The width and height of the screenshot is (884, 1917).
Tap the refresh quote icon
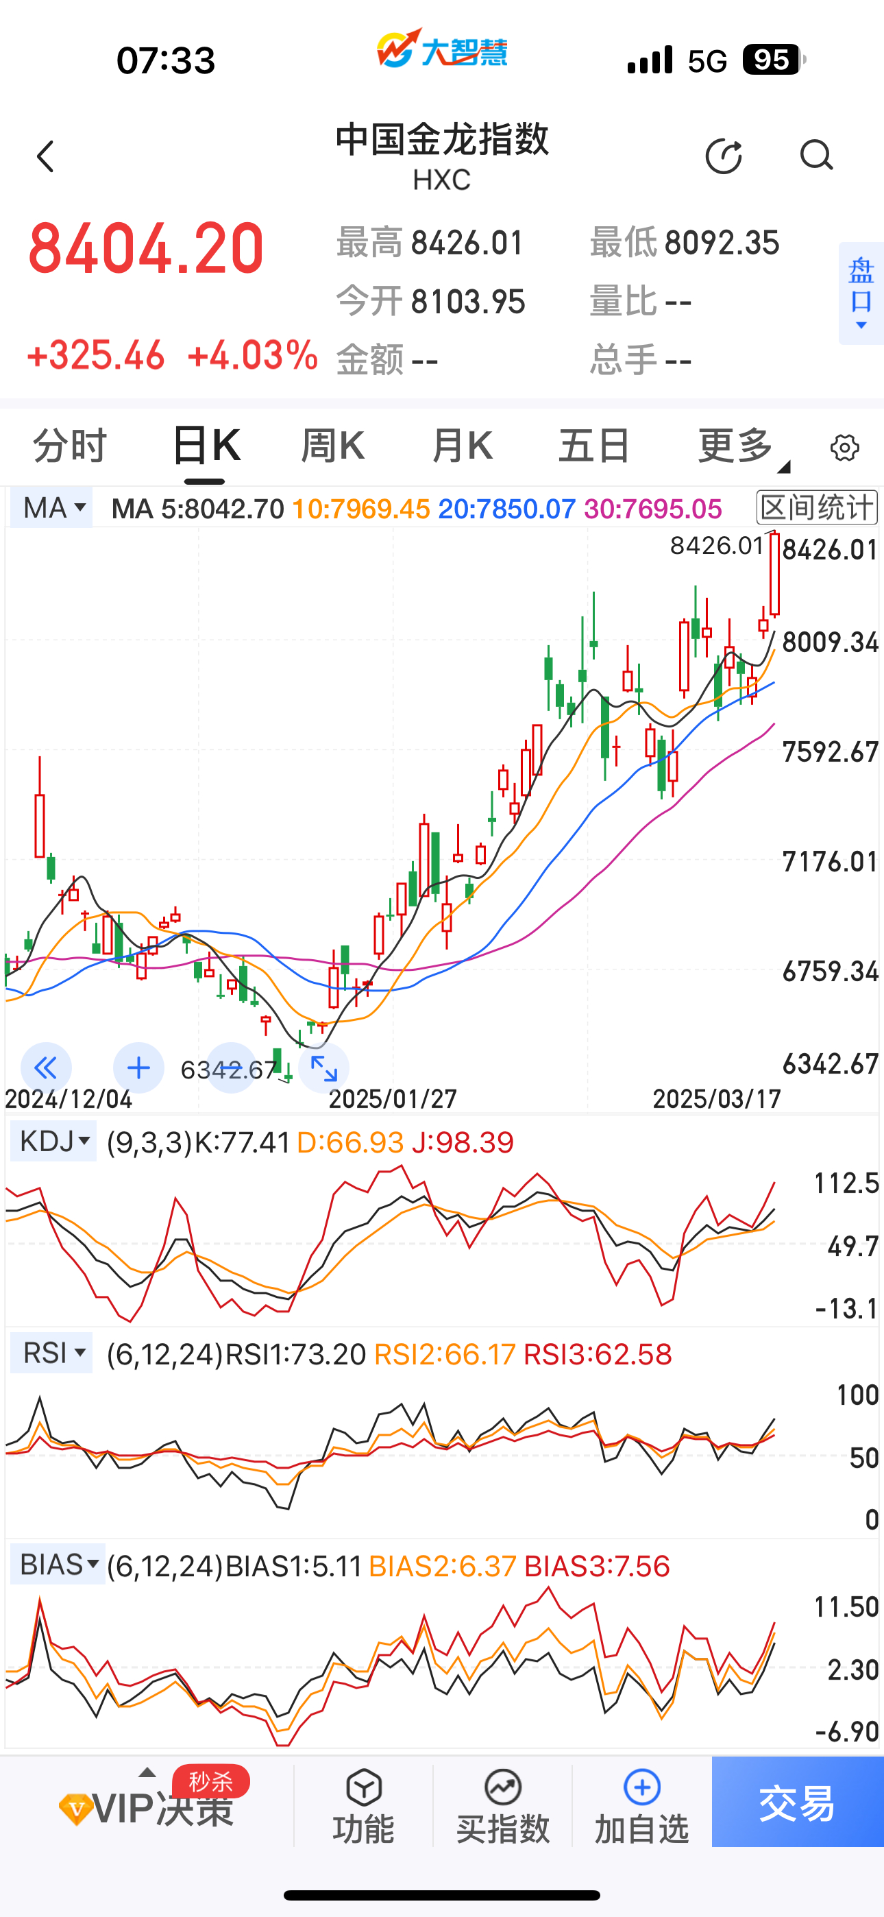coord(723,156)
